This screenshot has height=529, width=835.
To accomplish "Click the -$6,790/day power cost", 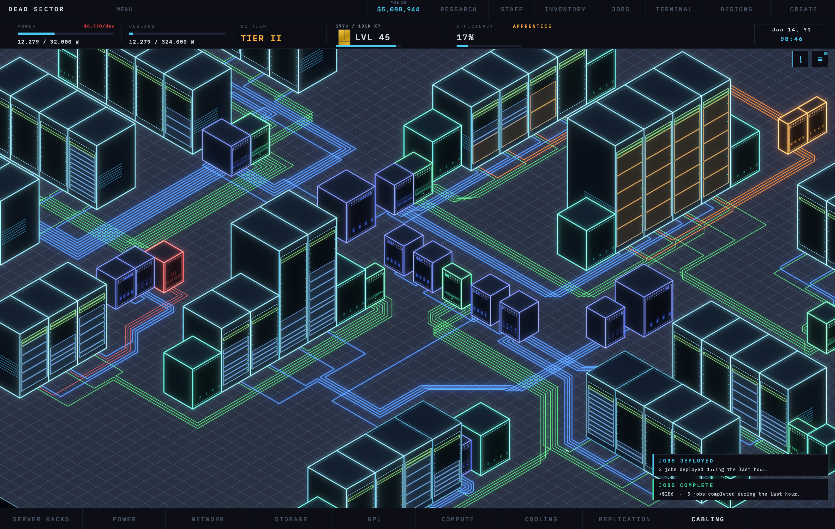I will (x=97, y=26).
